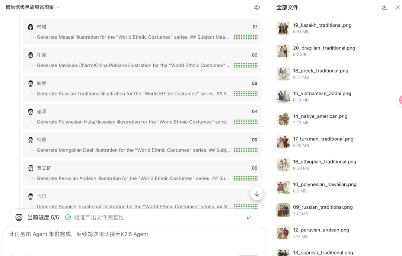Open thumbnail of 19_kazakh_traditional.png
The width and height of the screenshot is (402, 256).
click(283, 28)
